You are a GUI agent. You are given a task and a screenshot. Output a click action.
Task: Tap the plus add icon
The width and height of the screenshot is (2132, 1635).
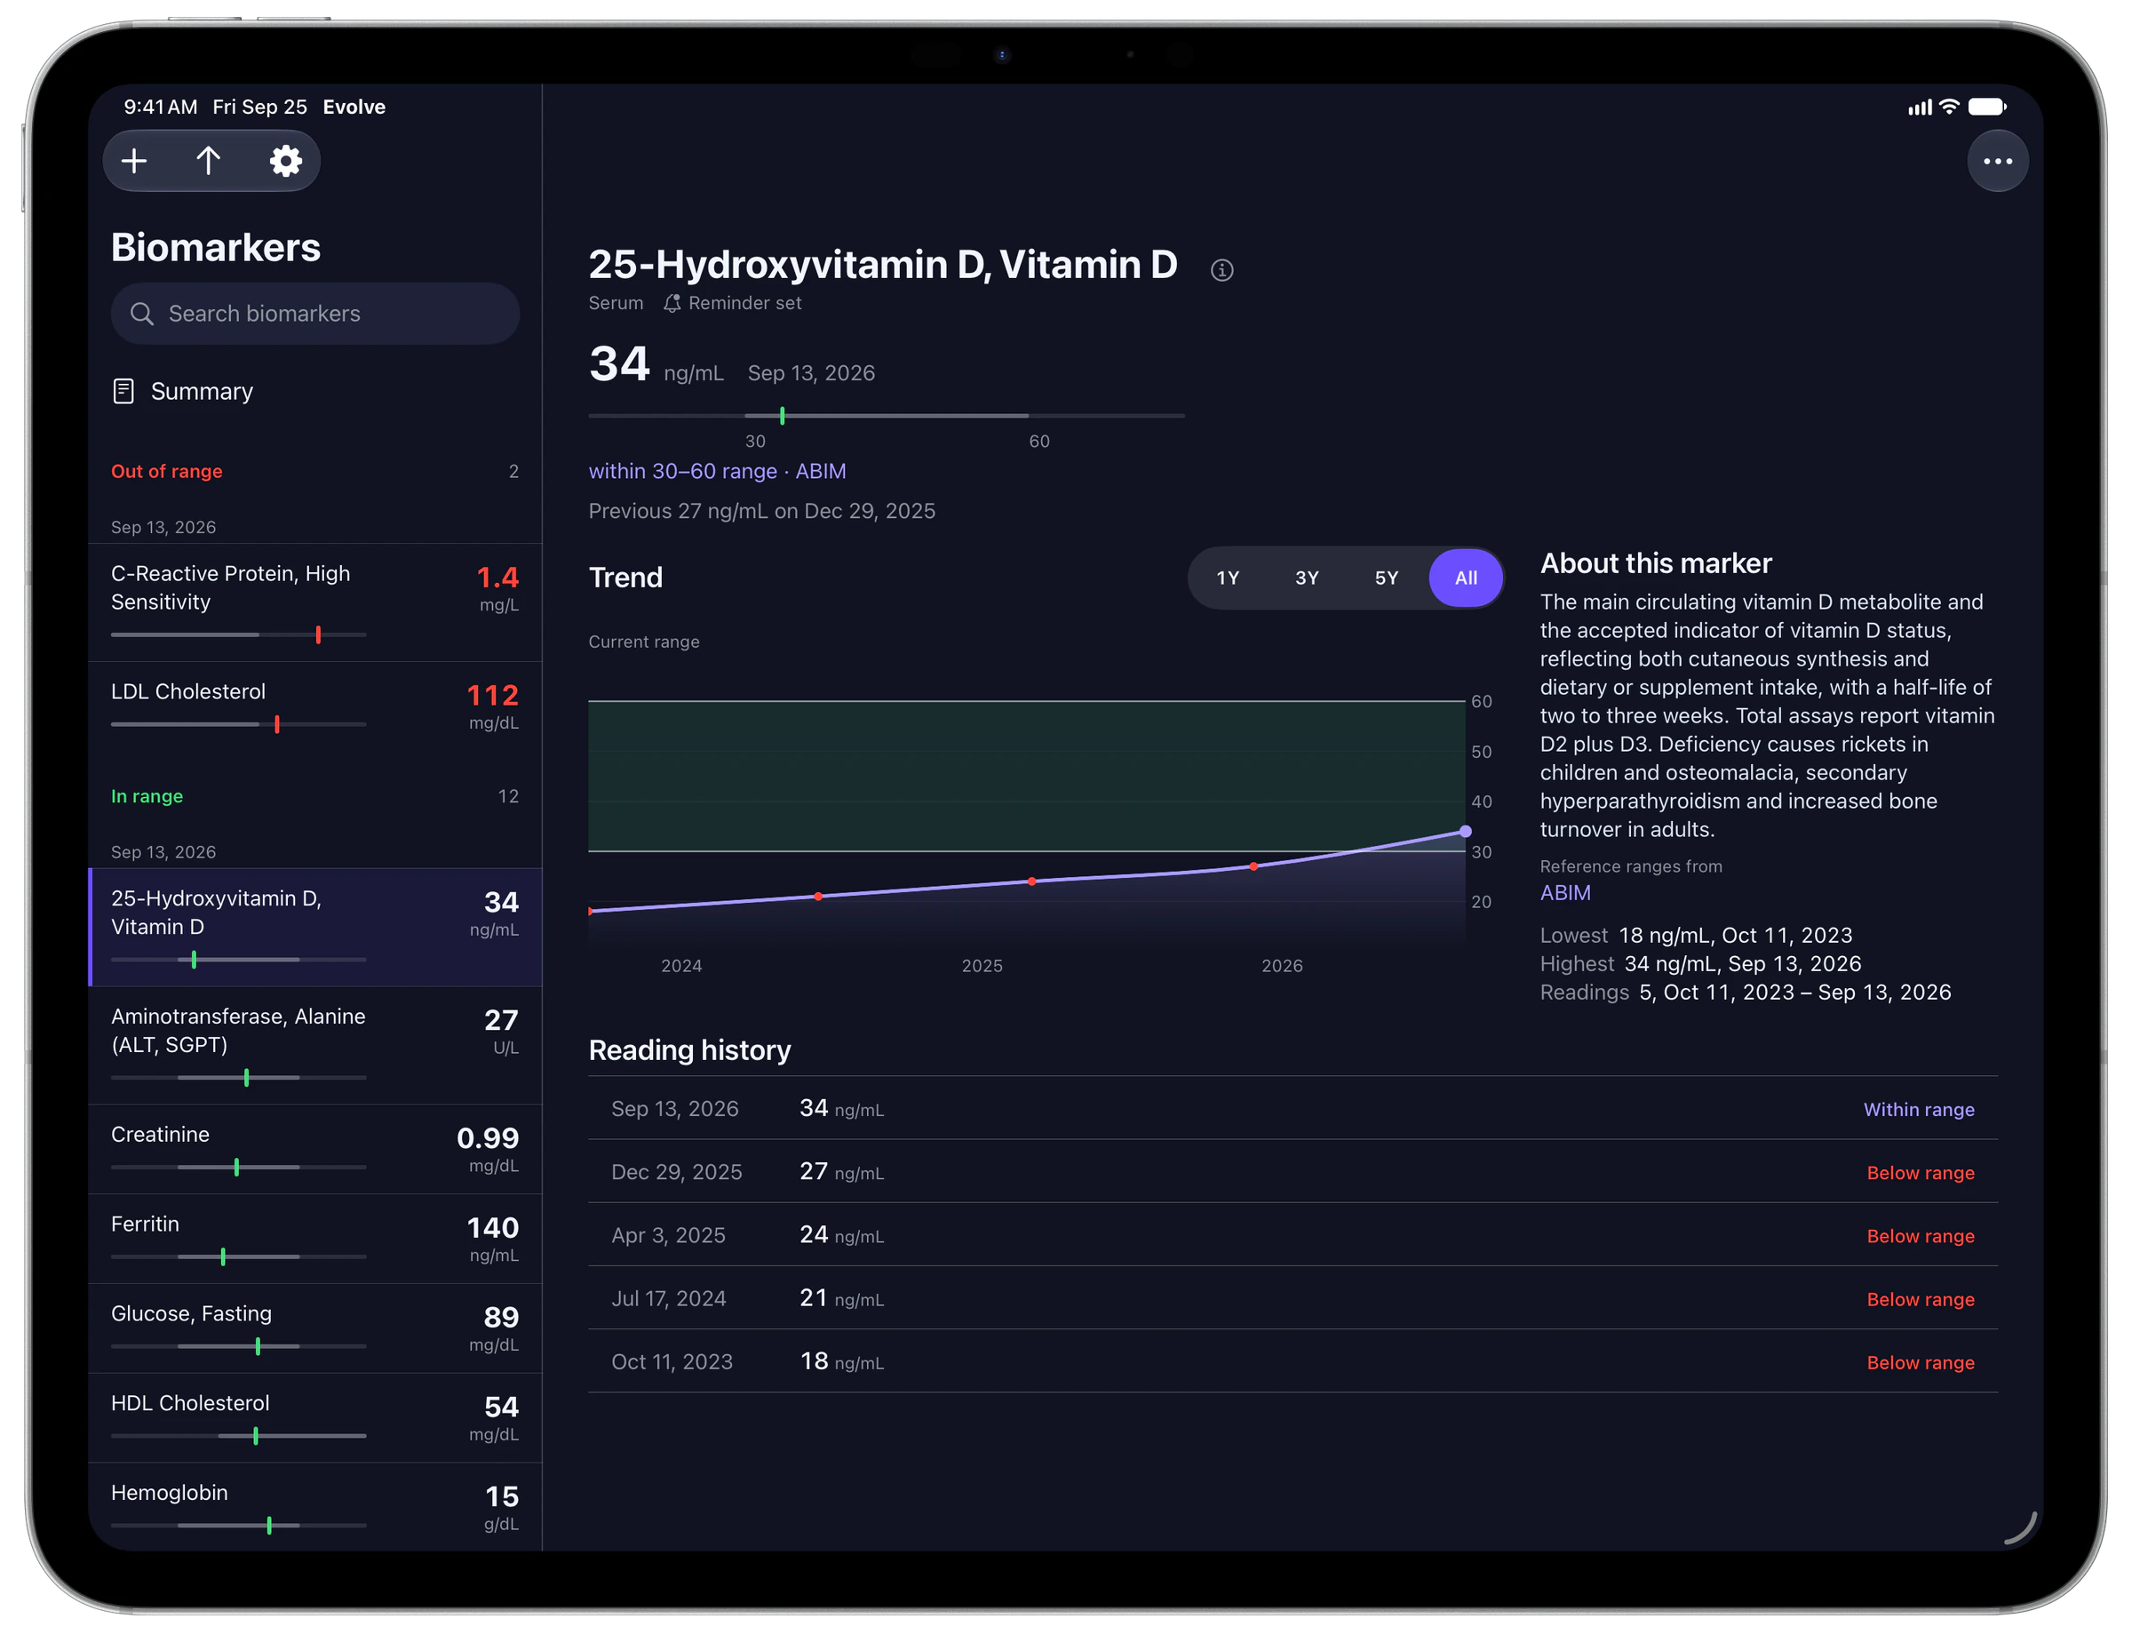coord(134,161)
